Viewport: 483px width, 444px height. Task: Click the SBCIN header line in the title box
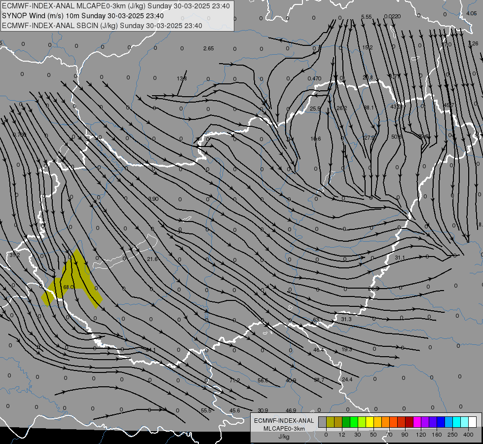pyautogui.click(x=102, y=26)
